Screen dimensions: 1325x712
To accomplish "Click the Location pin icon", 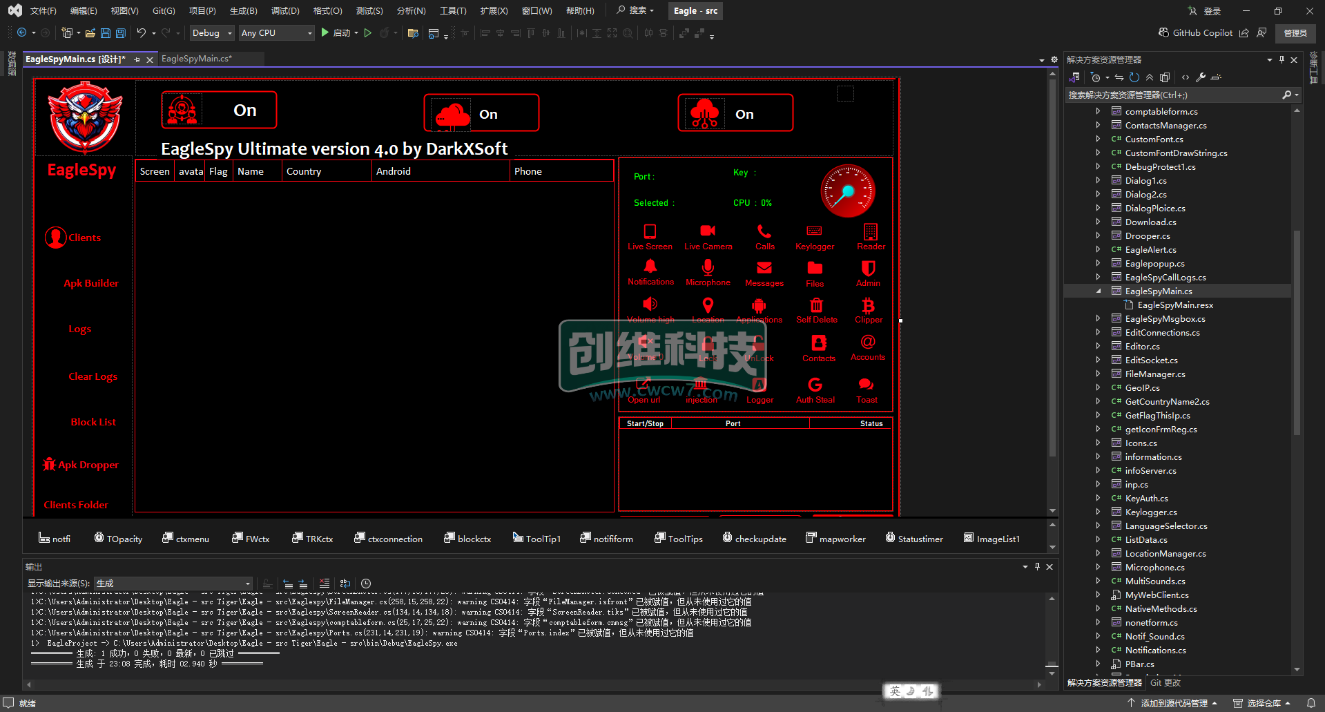I will click(x=708, y=305).
